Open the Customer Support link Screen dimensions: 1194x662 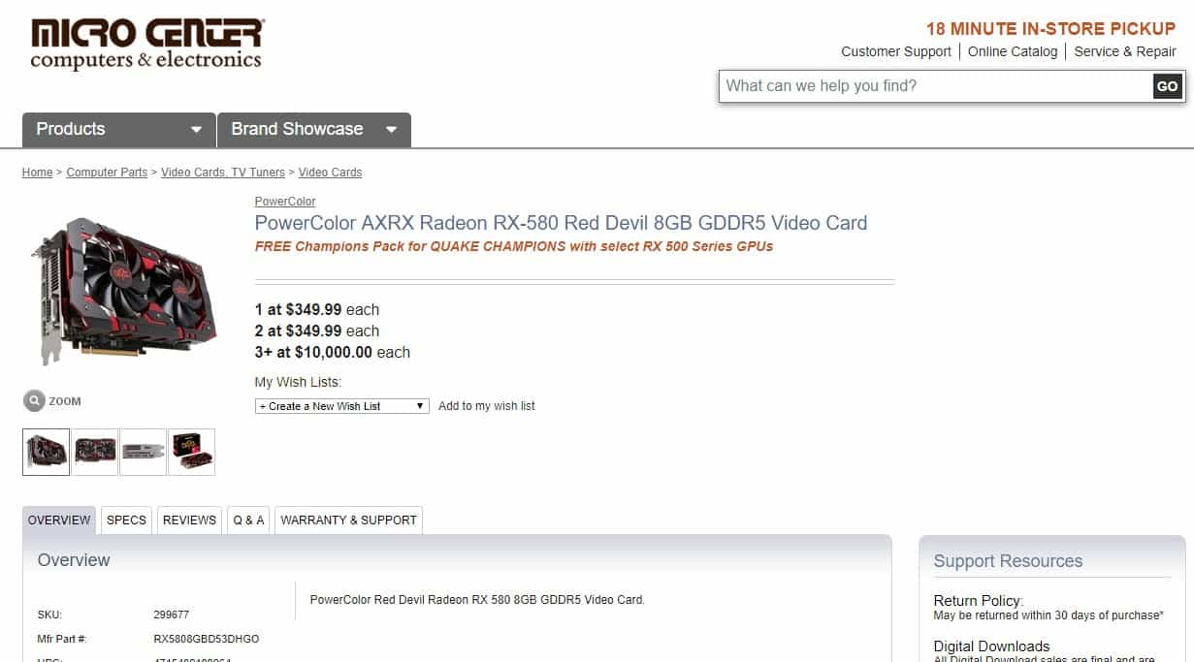pos(896,51)
